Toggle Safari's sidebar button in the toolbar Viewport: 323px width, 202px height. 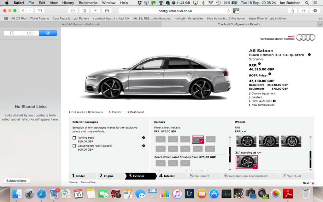coord(40,10)
